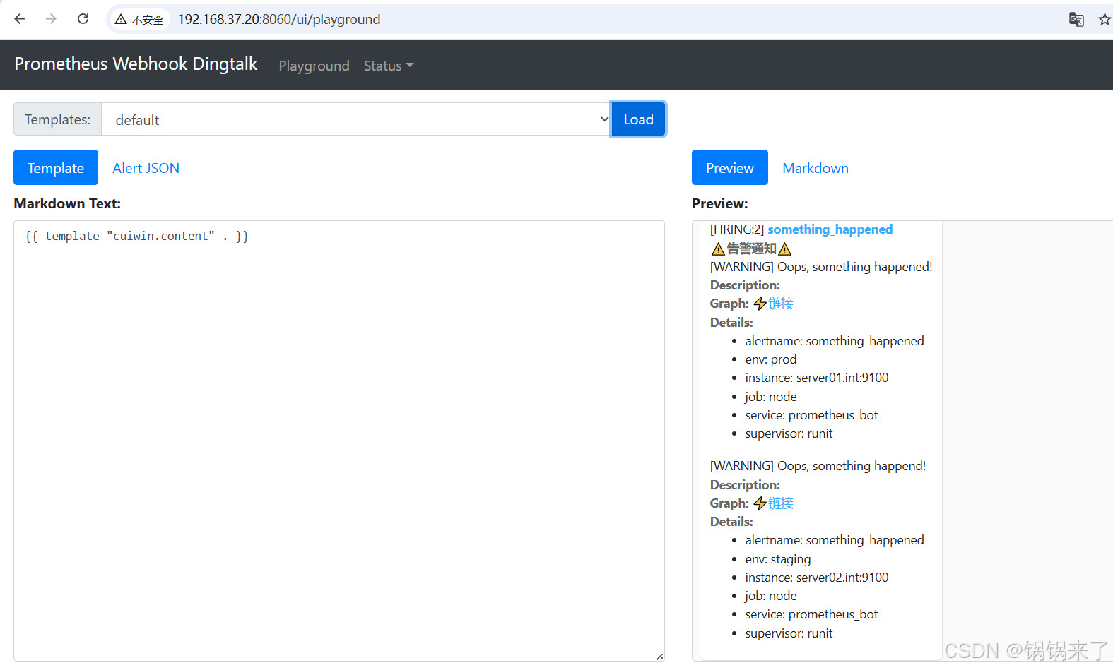Viewport: 1113px width, 670px height.
Task: Click 'instance: server02.int:9100' item
Action: [817, 578]
